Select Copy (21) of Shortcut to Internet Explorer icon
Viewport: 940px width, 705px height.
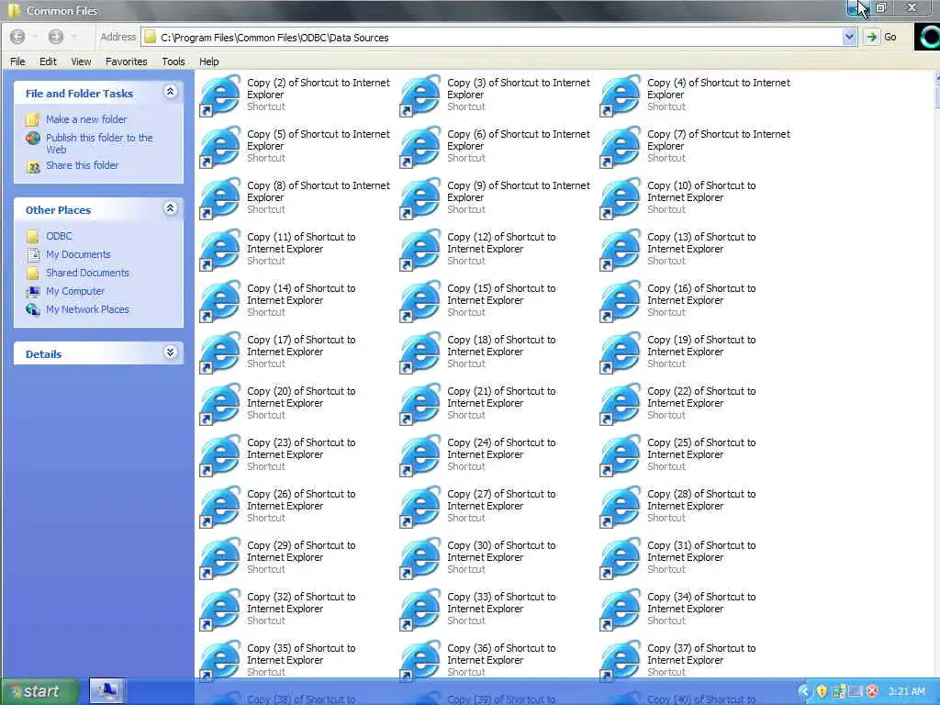[x=420, y=405]
